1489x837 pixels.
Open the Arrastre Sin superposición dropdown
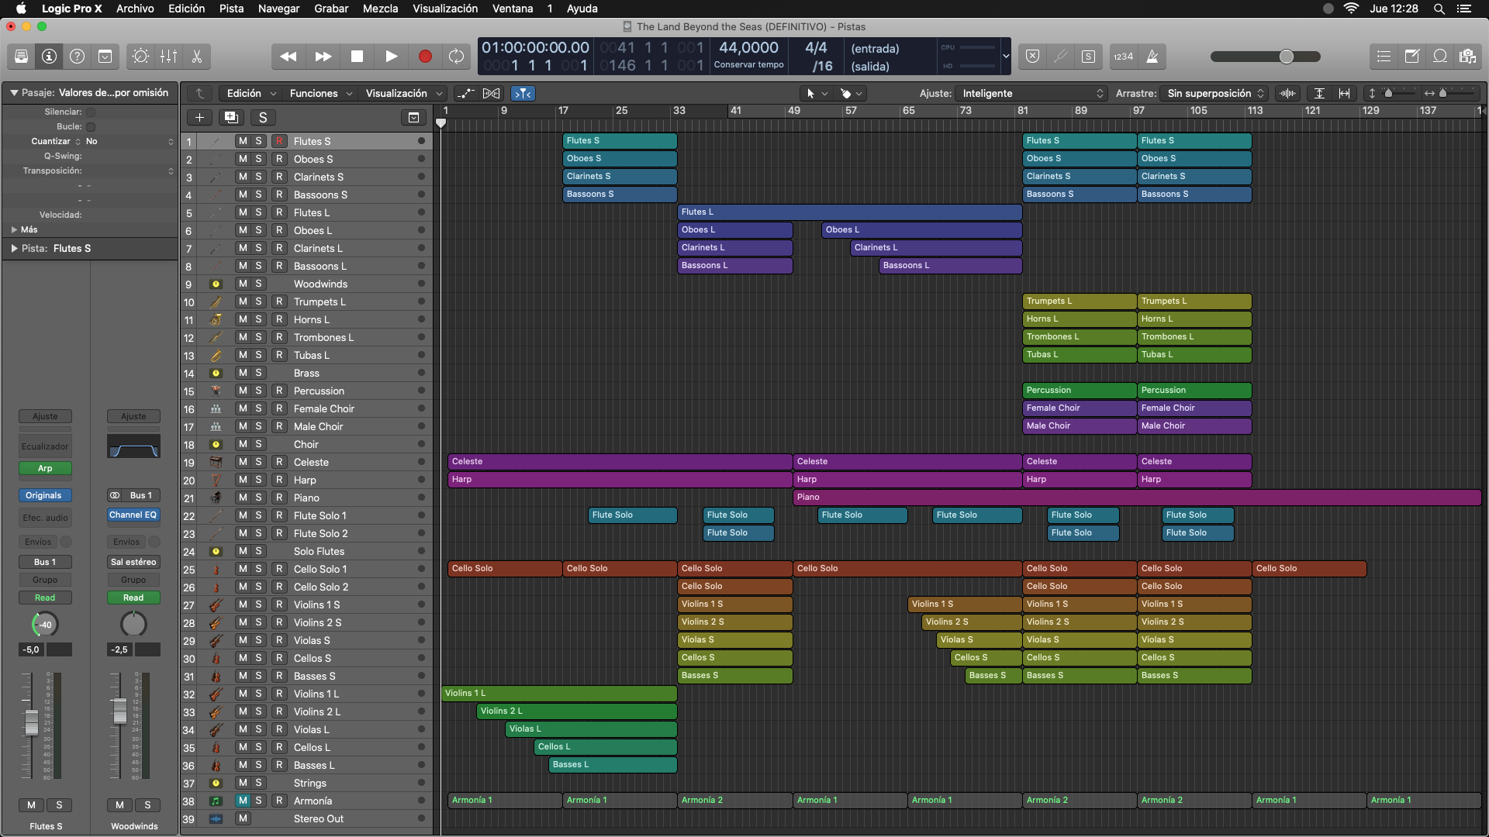[1214, 93]
